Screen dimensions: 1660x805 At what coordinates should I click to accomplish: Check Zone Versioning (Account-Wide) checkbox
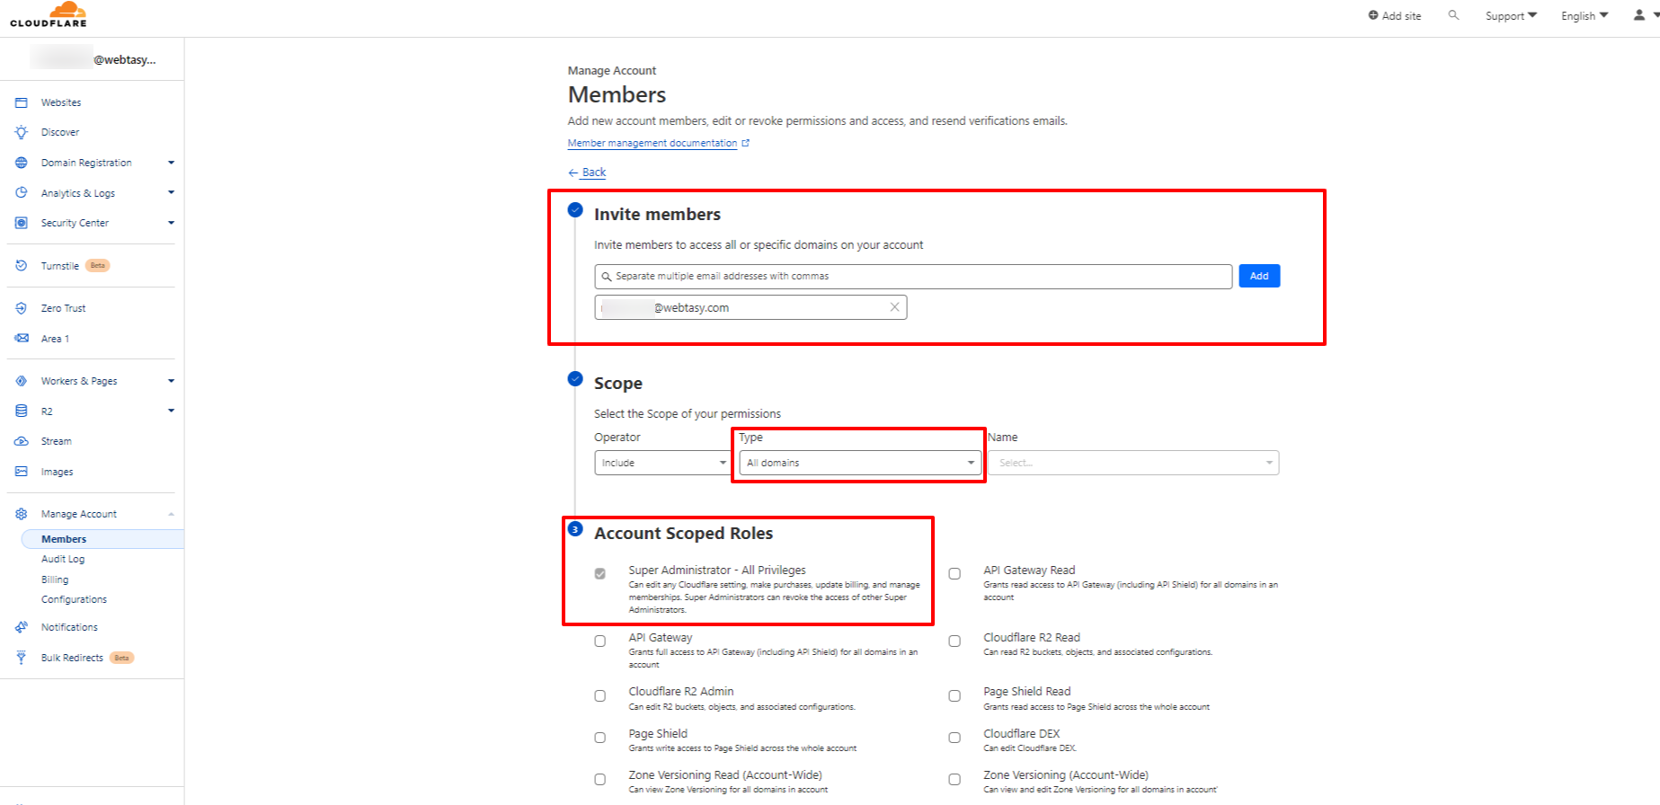(x=954, y=779)
